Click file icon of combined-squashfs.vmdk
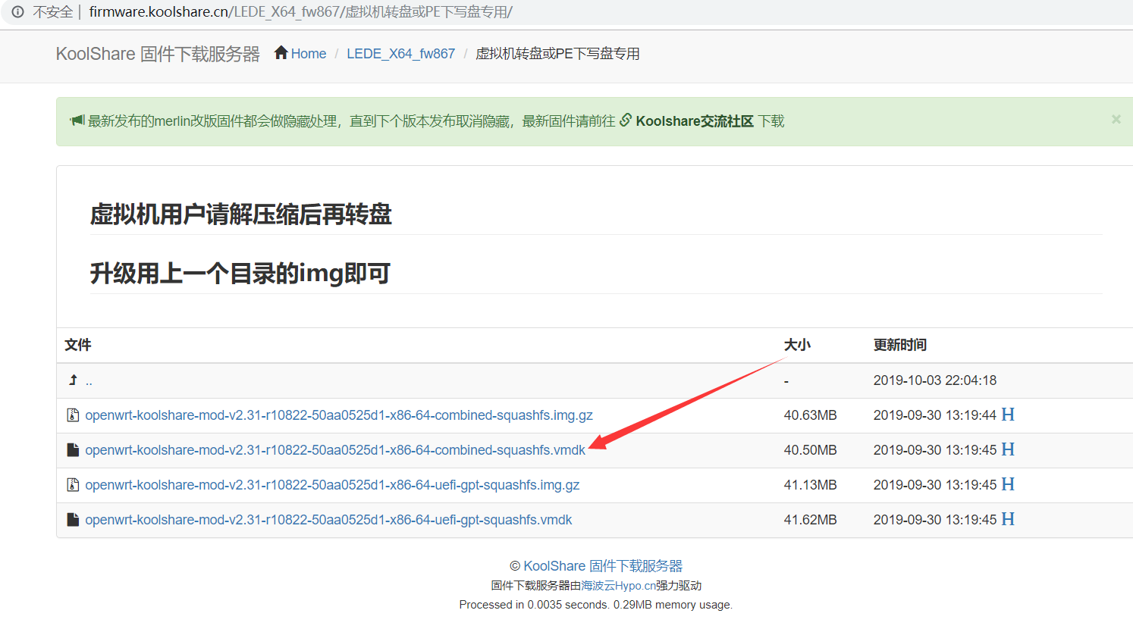The width and height of the screenshot is (1133, 629). tap(73, 450)
